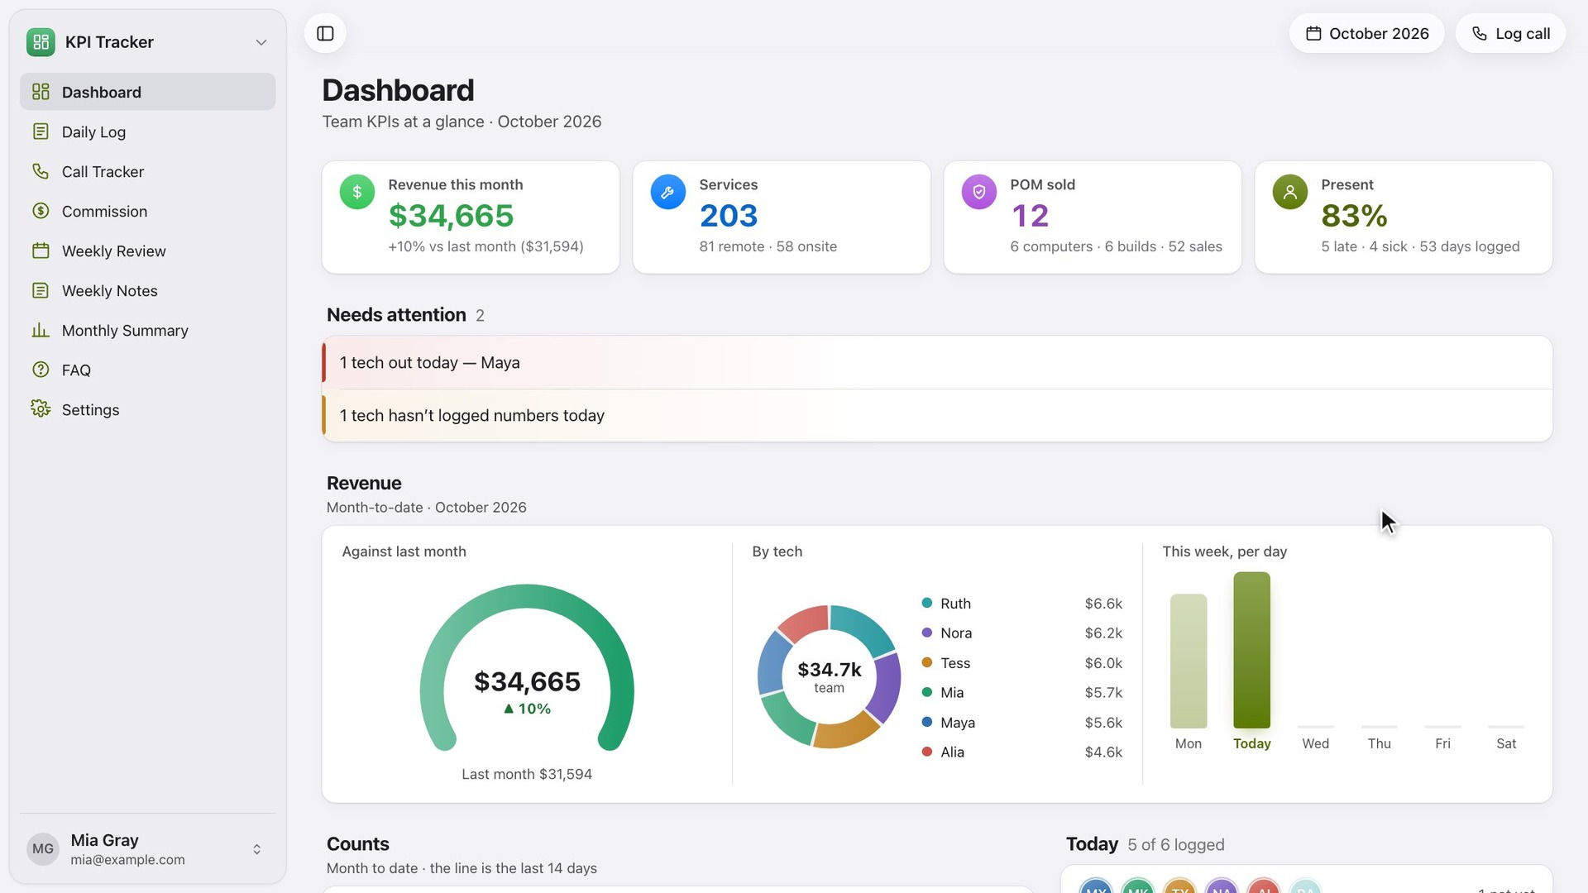Click the '81 remote · 58 onsite' text
The width and height of the screenshot is (1588, 893).
768,246
